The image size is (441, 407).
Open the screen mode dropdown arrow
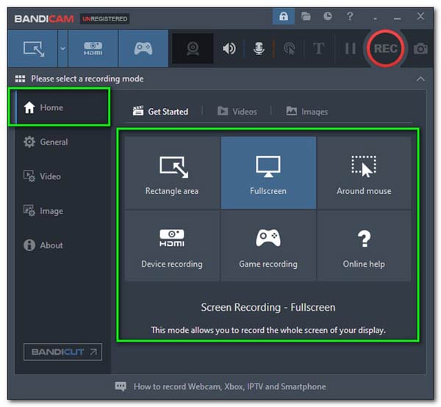pyautogui.click(x=62, y=48)
